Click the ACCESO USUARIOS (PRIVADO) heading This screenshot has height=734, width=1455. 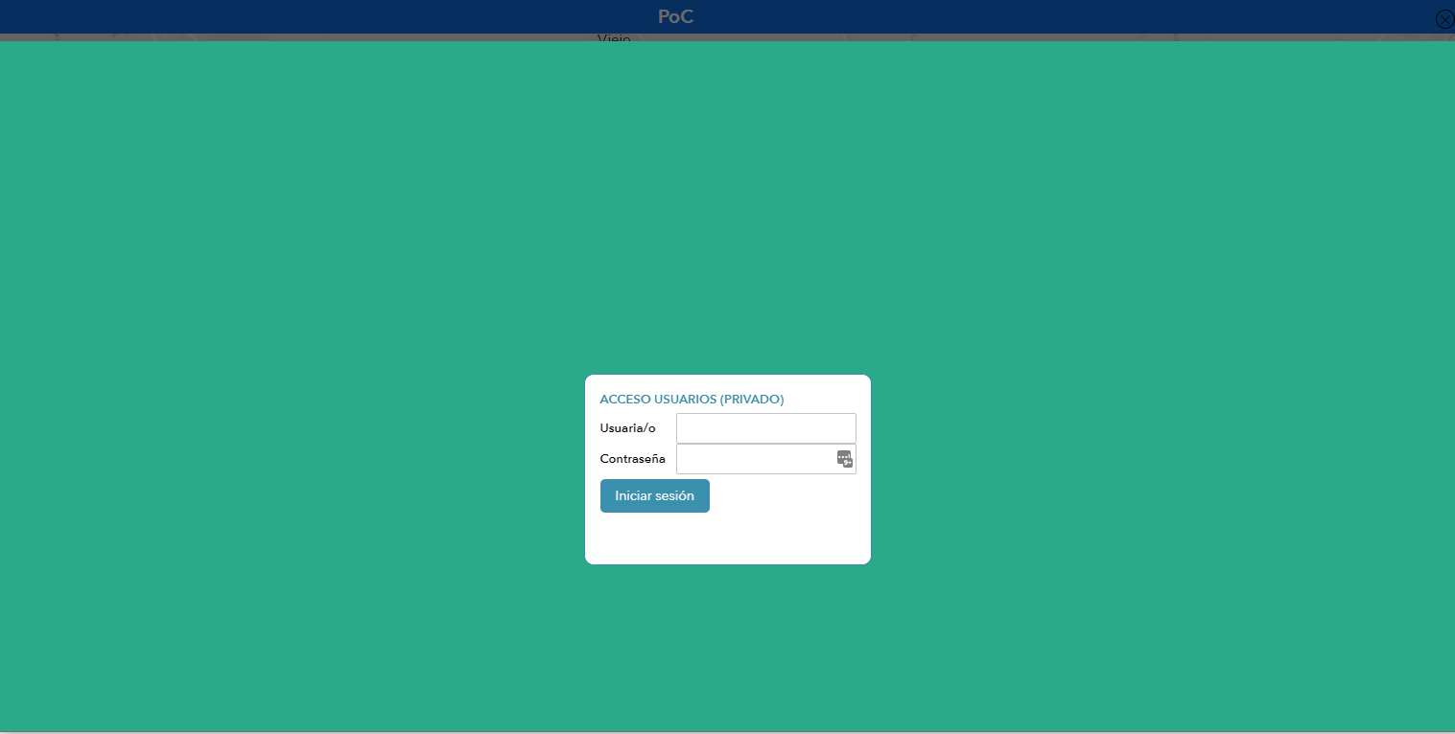[x=692, y=399]
